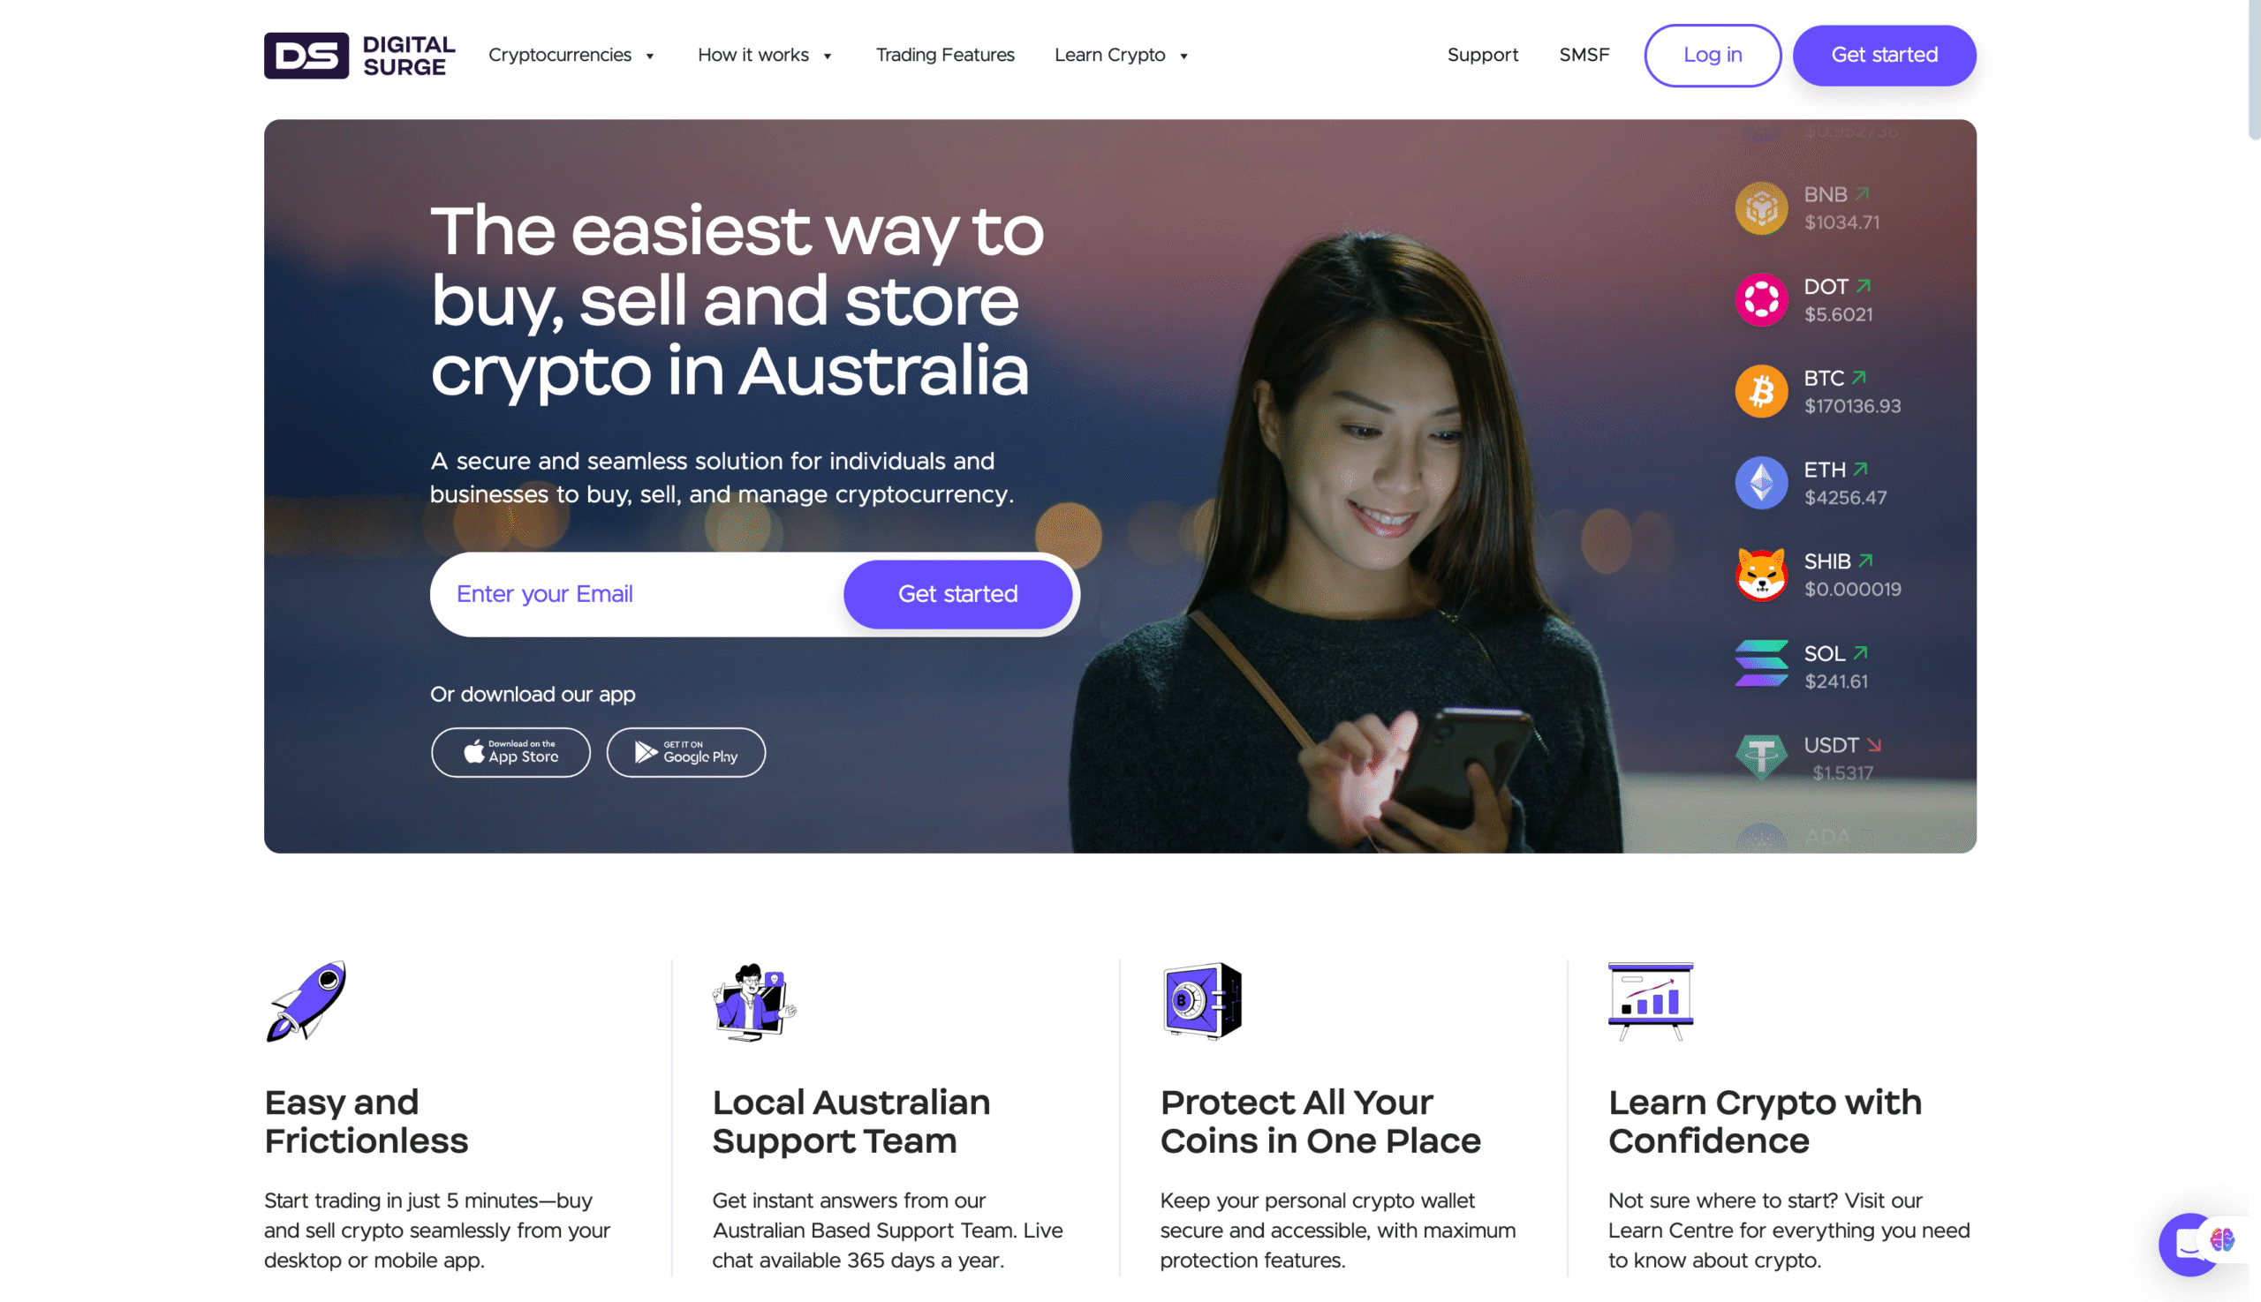2261x1302 pixels.
Task: Open the live chat widget
Action: pos(2189,1244)
